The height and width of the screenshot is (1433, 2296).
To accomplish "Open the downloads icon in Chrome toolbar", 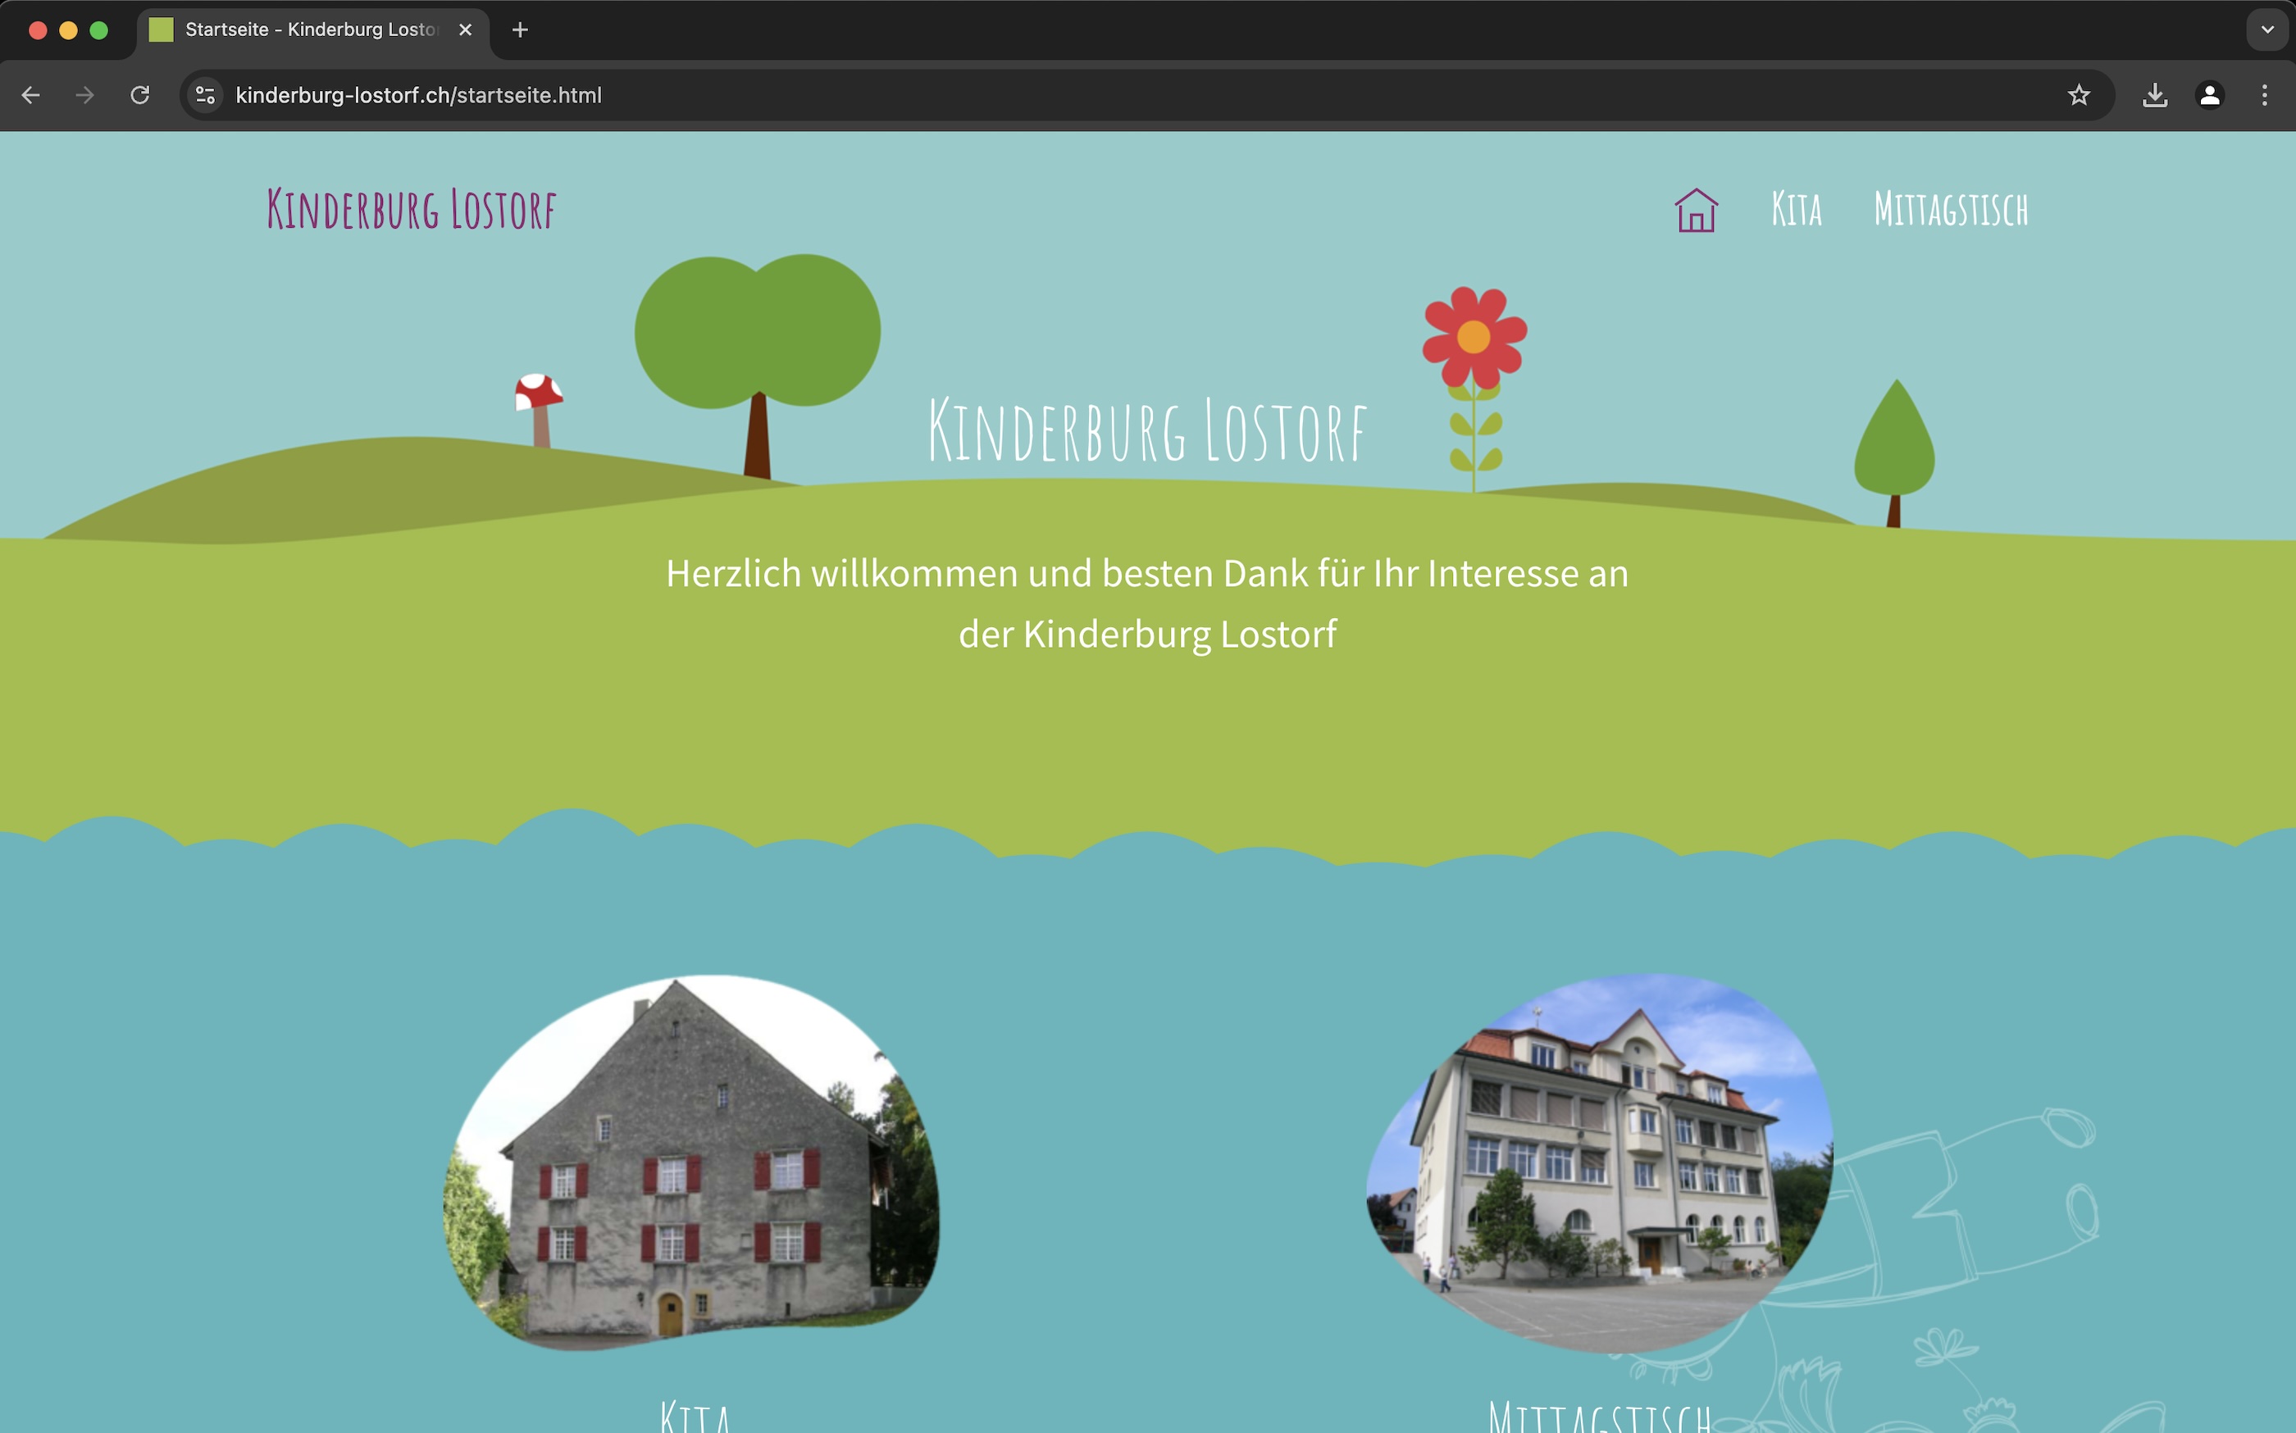I will 2154,95.
